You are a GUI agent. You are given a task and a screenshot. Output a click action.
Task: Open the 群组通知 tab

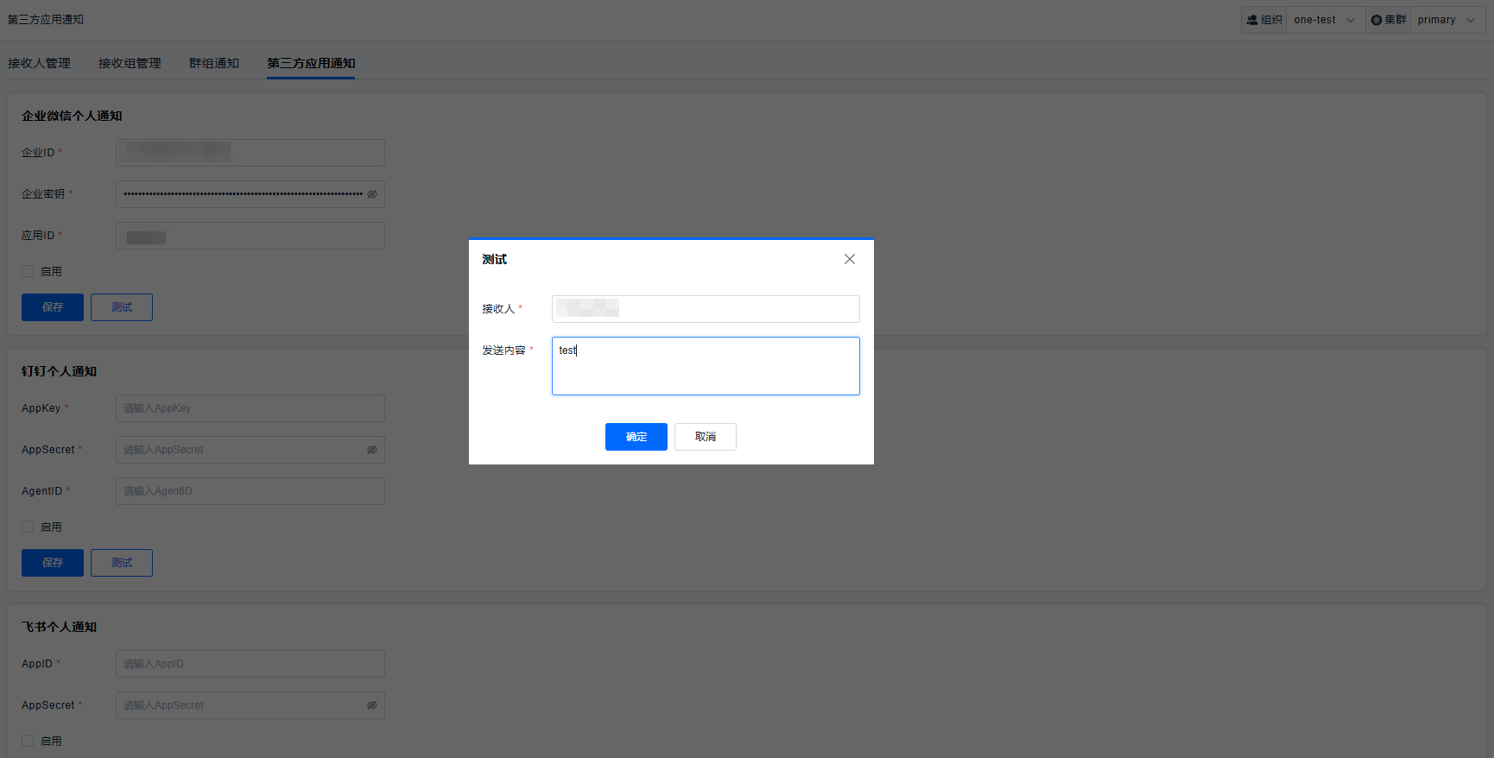pyautogui.click(x=213, y=63)
